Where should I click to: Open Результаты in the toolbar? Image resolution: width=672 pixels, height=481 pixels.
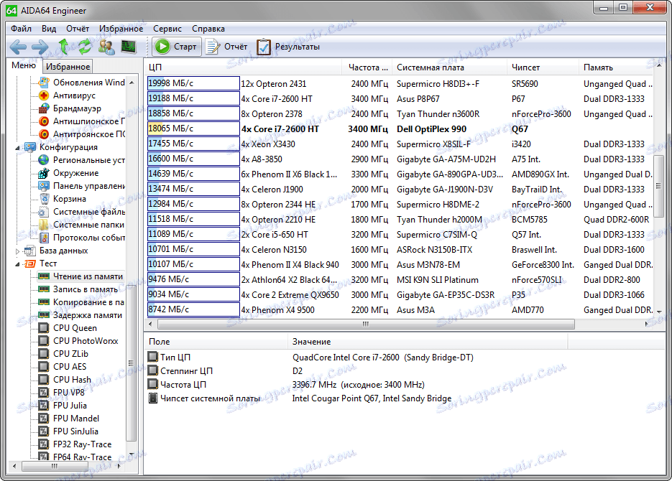click(x=289, y=47)
